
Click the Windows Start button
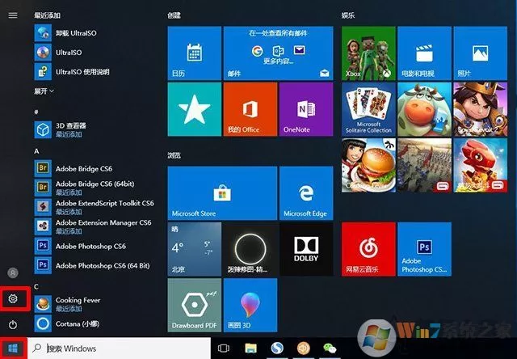click(x=13, y=348)
